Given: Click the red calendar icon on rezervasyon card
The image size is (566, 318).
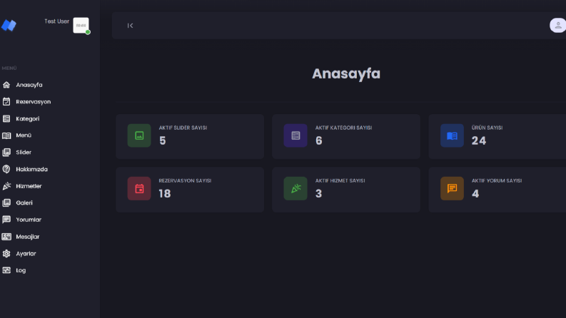Looking at the screenshot, I should point(139,188).
